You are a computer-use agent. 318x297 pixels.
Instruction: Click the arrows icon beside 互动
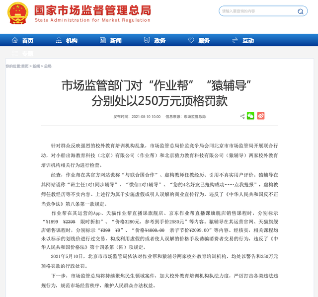235,40
